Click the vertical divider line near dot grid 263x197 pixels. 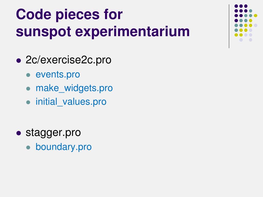click(x=229, y=26)
